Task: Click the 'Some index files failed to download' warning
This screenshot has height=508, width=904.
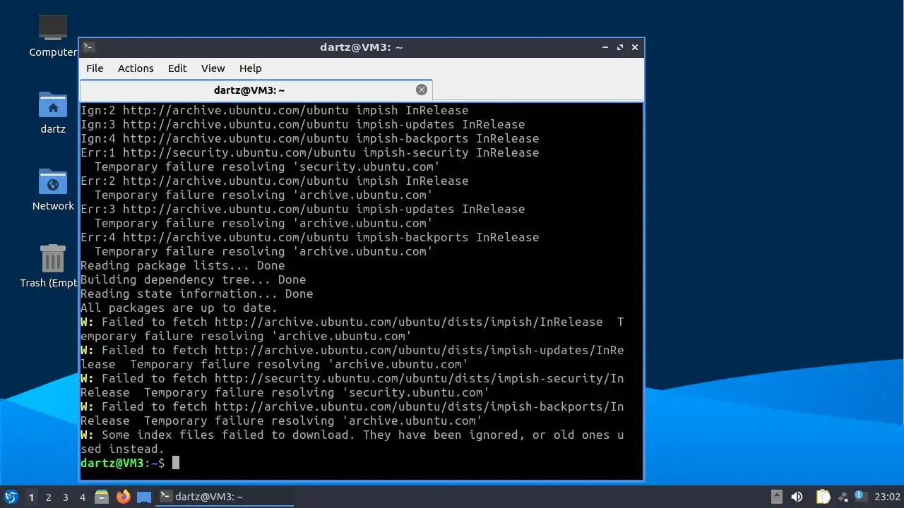Action: (352, 442)
